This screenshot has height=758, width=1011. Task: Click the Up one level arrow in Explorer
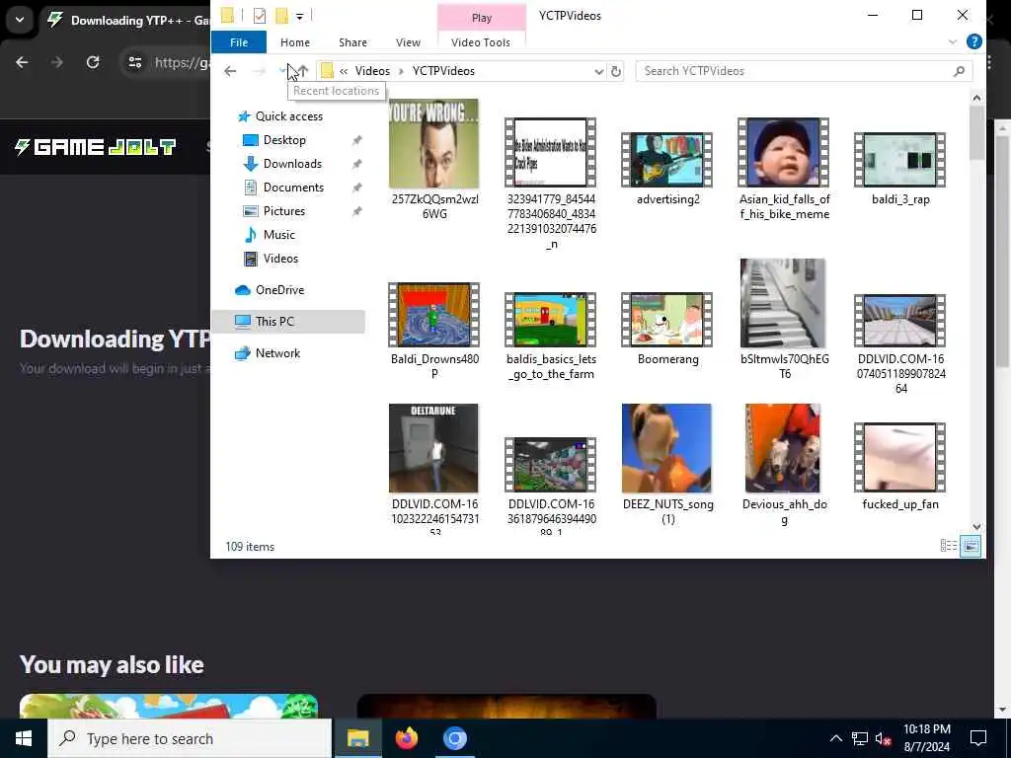point(302,71)
